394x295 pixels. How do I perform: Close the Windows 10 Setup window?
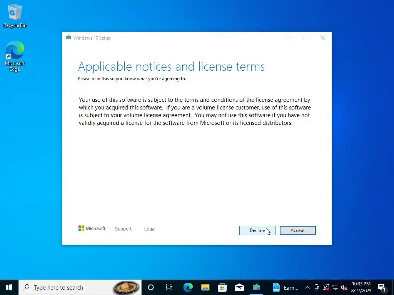323,38
